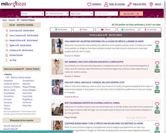Screen dimensions: 166x133
Task: Select the Mapa filter tab
Action: point(83,30)
